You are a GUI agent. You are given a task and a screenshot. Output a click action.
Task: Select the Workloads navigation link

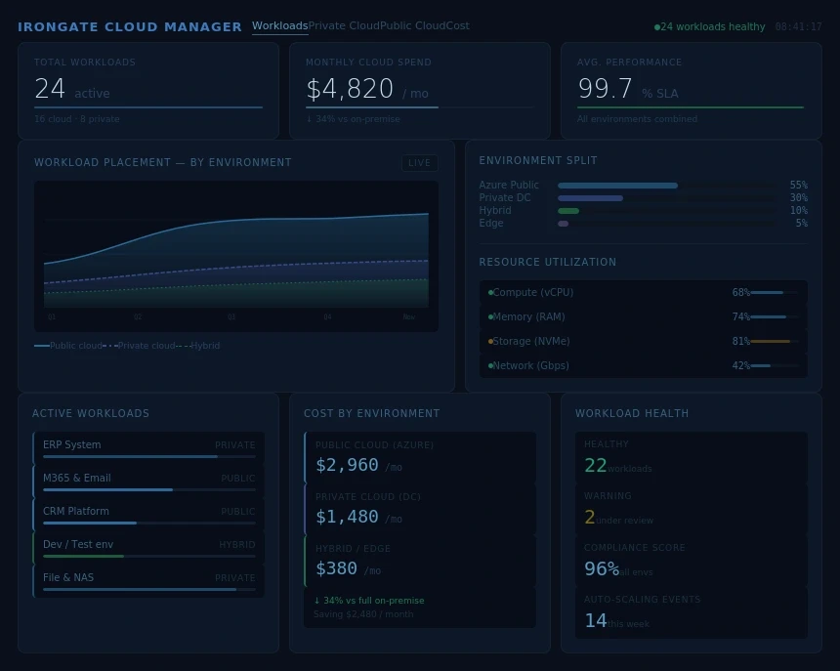pos(280,25)
